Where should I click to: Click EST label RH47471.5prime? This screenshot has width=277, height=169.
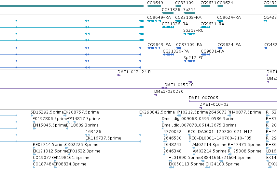coord(244,145)
